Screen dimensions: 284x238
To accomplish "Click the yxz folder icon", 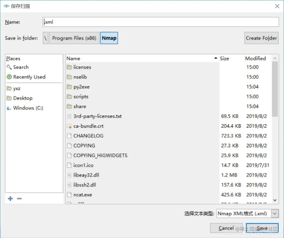I will (9, 88).
